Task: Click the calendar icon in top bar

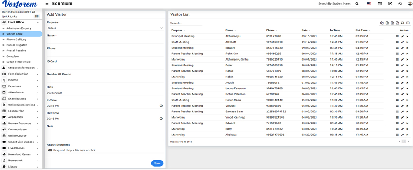Action: point(380,4)
